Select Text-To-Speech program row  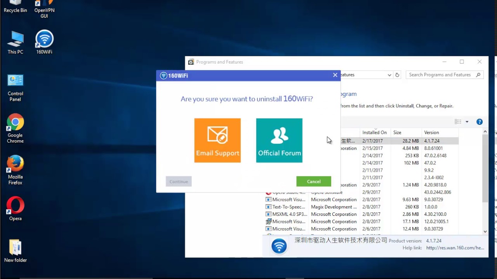pyautogui.click(x=361, y=207)
